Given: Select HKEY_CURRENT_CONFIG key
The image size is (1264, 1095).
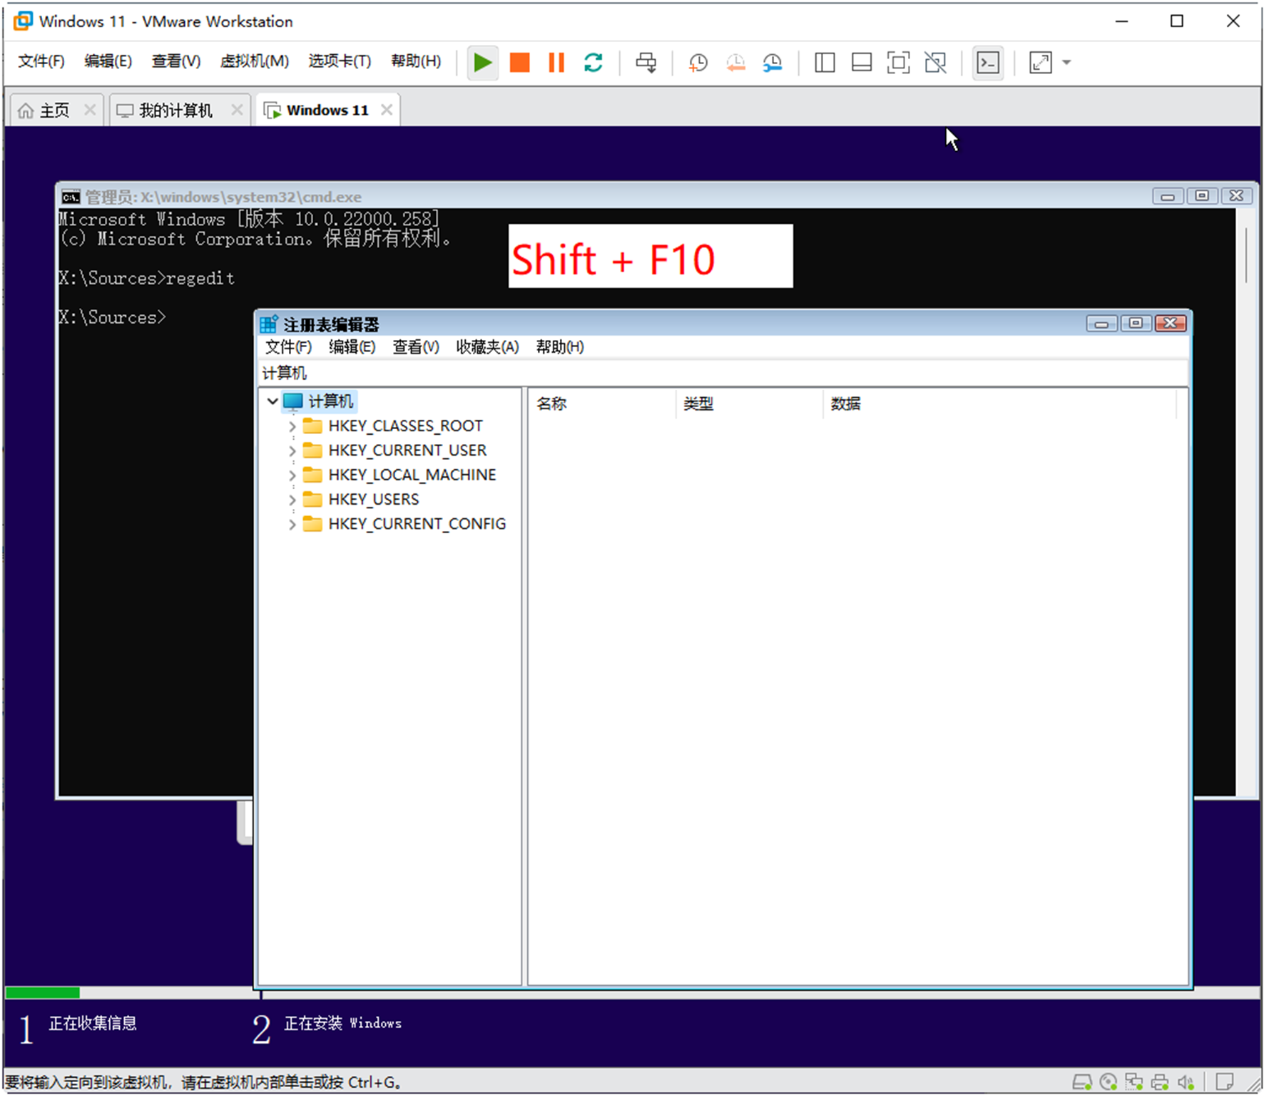Looking at the screenshot, I should click(417, 524).
